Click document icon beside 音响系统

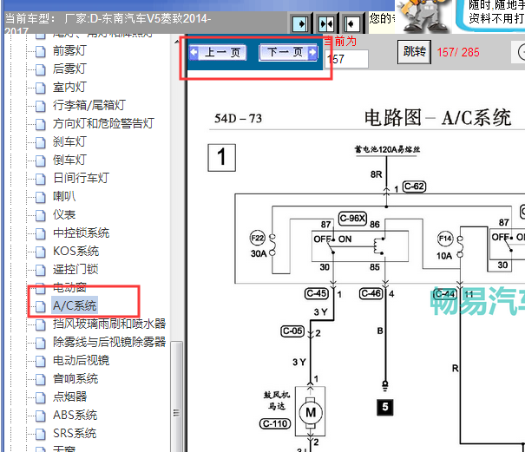click(x=41, y=379)
